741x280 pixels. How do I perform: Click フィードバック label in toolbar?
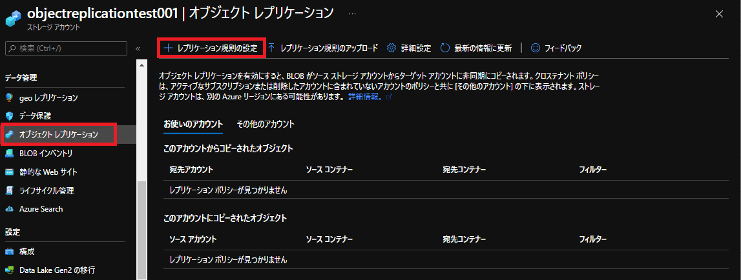point(563,48)
